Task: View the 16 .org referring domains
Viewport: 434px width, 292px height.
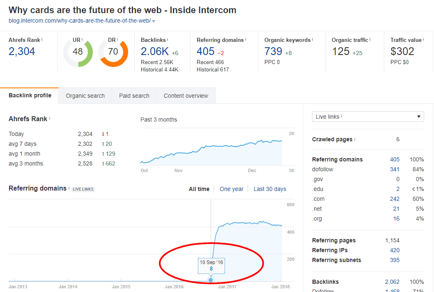Action: (x=396, y=218)
